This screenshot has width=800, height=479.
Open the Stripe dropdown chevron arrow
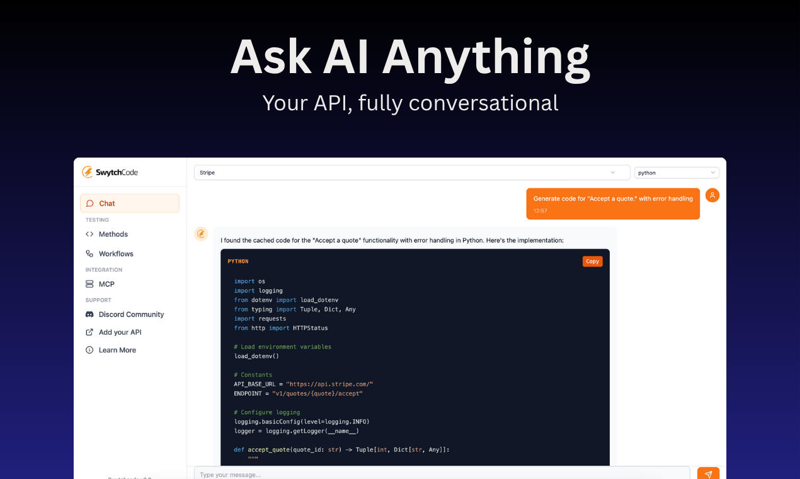612,172
